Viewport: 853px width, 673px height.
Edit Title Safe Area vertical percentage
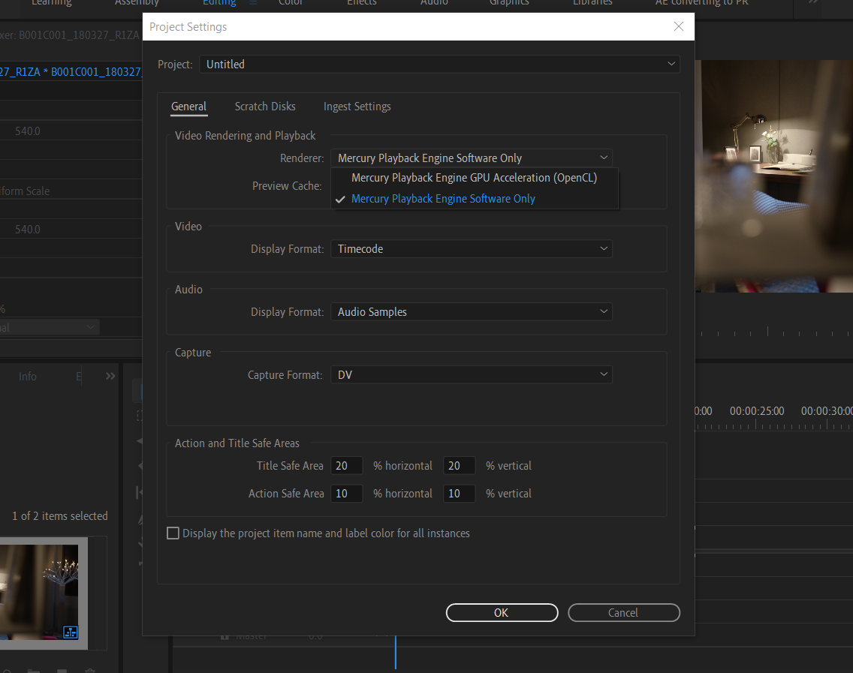click(459, 466)
